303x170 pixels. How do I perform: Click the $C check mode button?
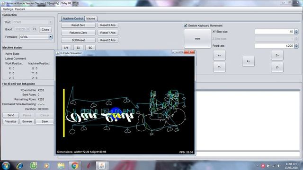point(90,47)
